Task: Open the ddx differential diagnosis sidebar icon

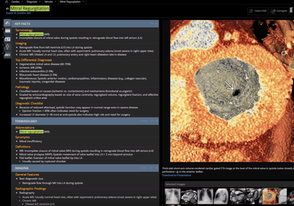Action: pos(7,54)
